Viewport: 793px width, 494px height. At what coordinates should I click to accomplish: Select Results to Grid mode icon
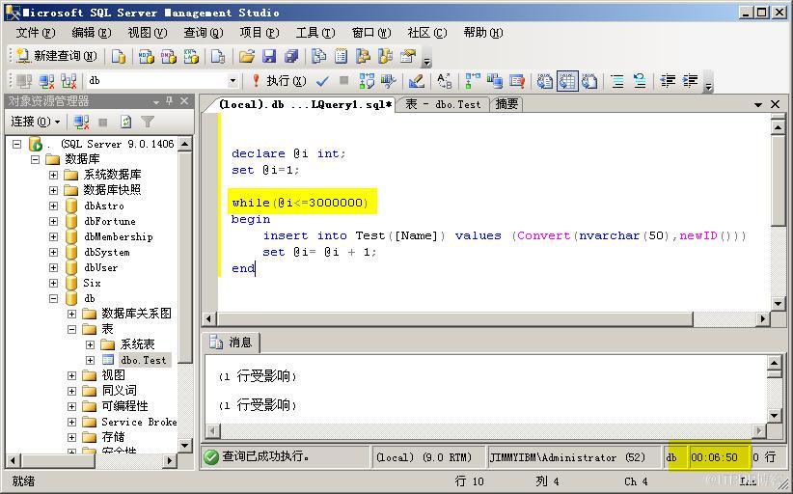pos(567,81)
